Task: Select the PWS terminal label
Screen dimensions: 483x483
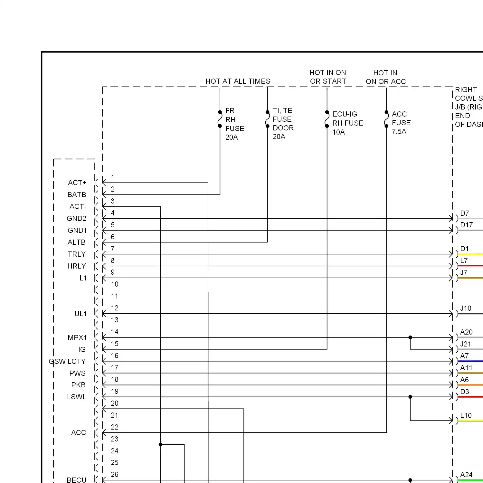Action: [77, 373]
